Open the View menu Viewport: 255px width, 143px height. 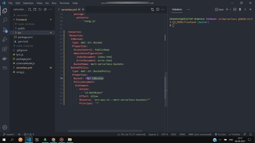pyautogui.click(x=39, y=3)
